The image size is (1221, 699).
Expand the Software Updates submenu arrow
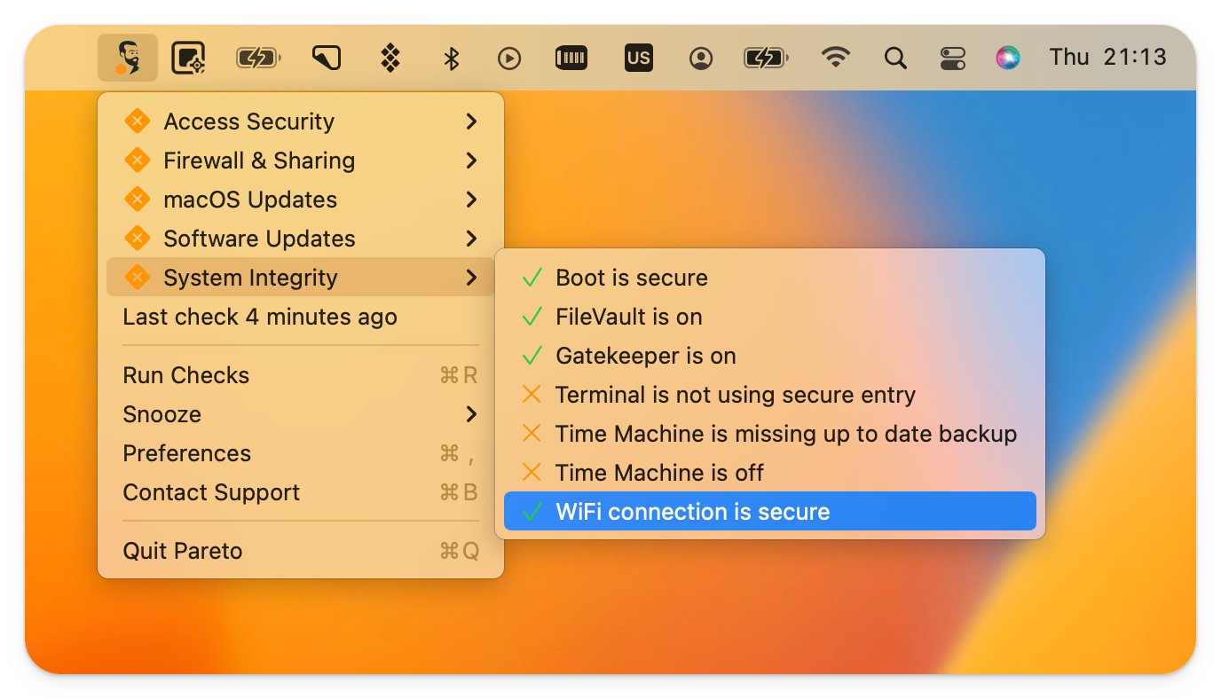pyautogui.click(x=471, y=239)
